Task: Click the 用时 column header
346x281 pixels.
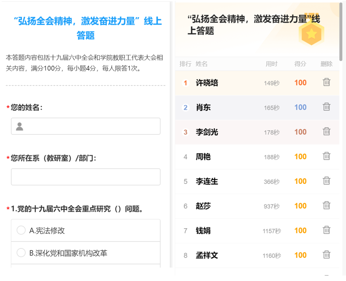Action: [271, 64]
